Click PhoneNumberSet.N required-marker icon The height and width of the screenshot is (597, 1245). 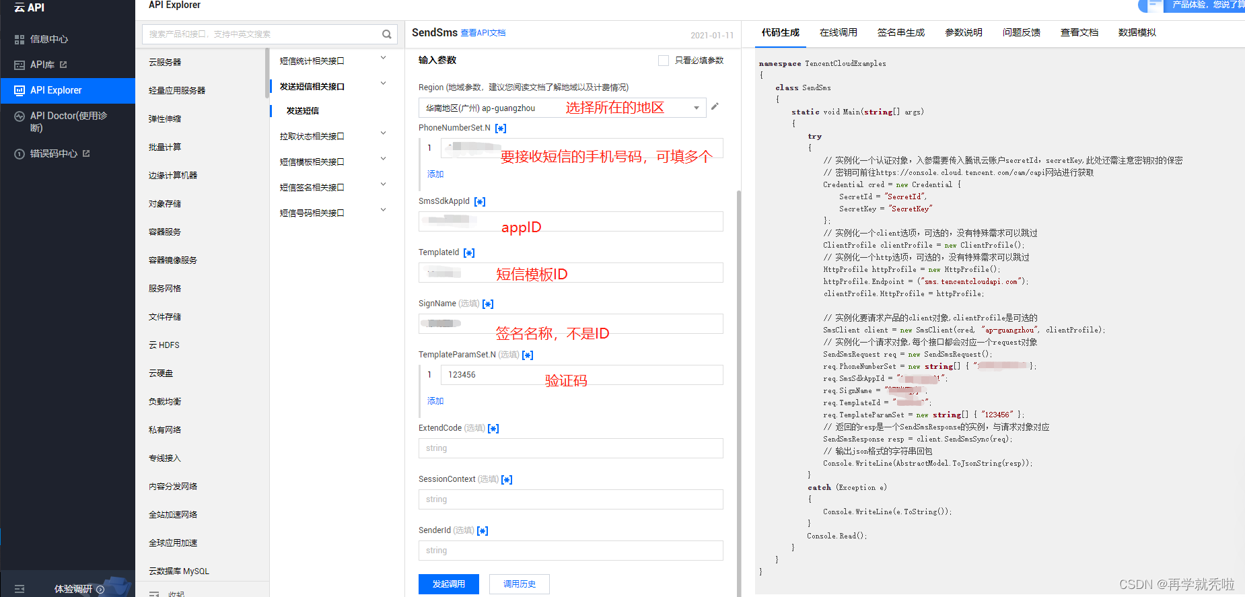pyautogui.click(x=501, y=128)
